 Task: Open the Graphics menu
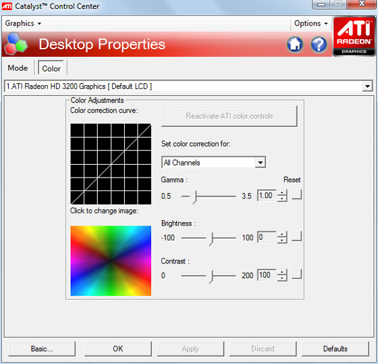pyautogui.click(x=23, y=24)
